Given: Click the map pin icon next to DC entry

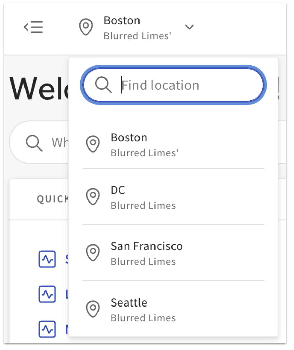Looking at the screenshot, I should (93, 197).
